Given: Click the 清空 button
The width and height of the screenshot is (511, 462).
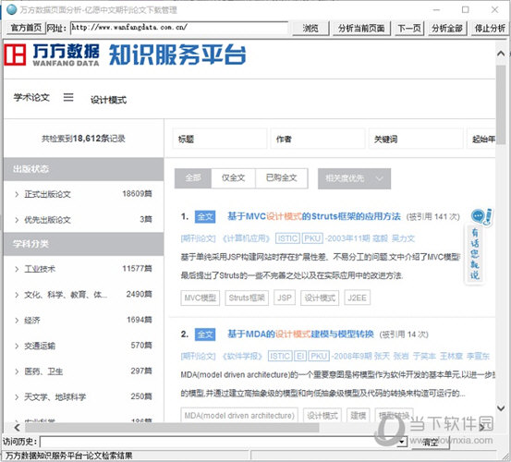Looking at the screenshot, I should [431, 443].
